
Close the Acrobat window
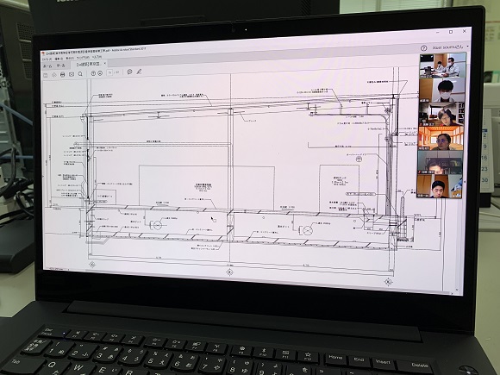tap(465, 31)
